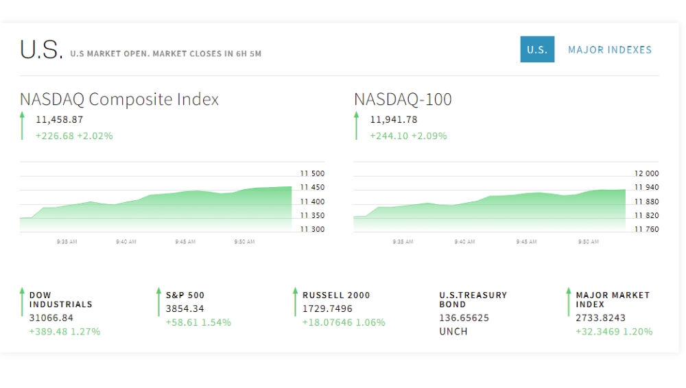Open the U.S. Treasury Bond label
Viewport: 686px width, 388px height.
(473, 300)
